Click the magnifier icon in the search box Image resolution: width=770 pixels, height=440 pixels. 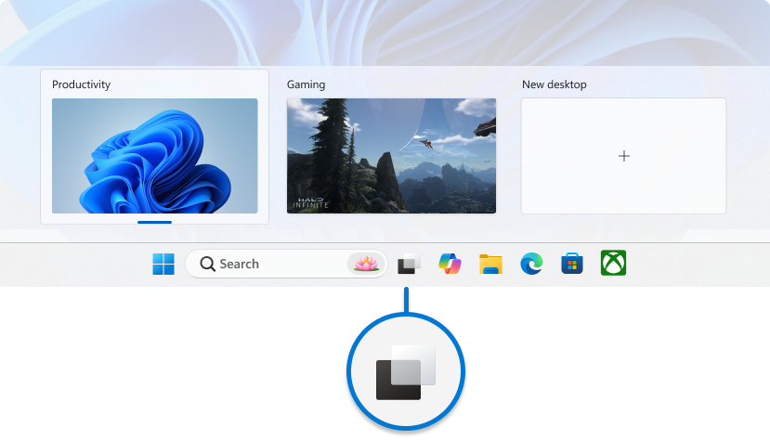[x=207, y=265]
